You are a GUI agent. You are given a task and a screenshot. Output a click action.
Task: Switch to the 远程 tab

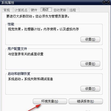pos(74,10)
